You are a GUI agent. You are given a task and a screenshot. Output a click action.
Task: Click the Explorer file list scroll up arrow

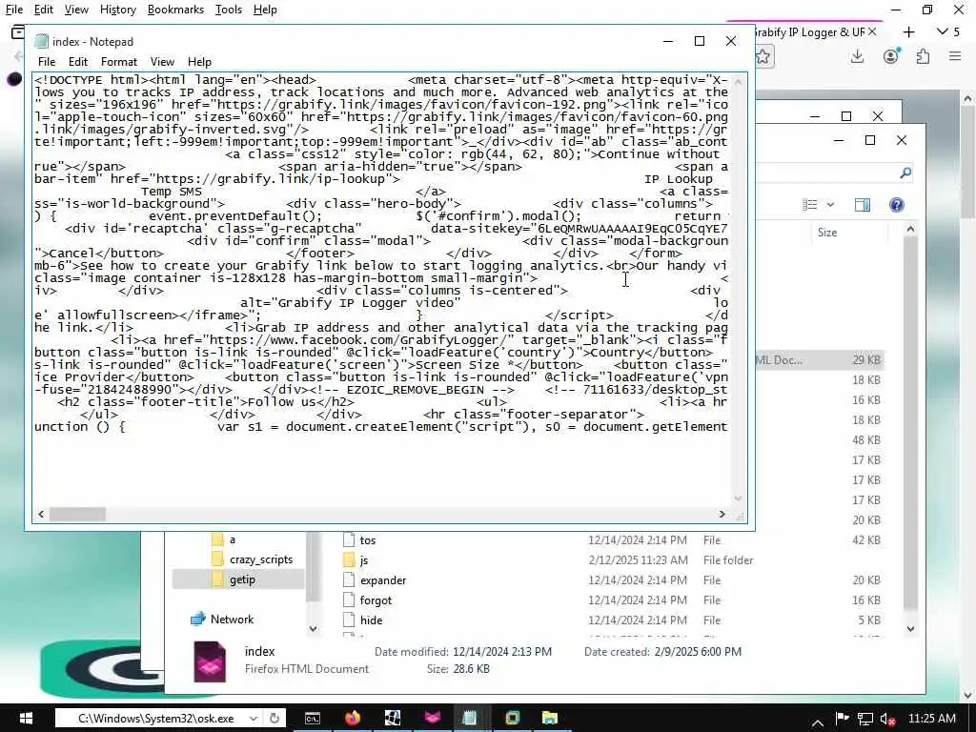910,229
